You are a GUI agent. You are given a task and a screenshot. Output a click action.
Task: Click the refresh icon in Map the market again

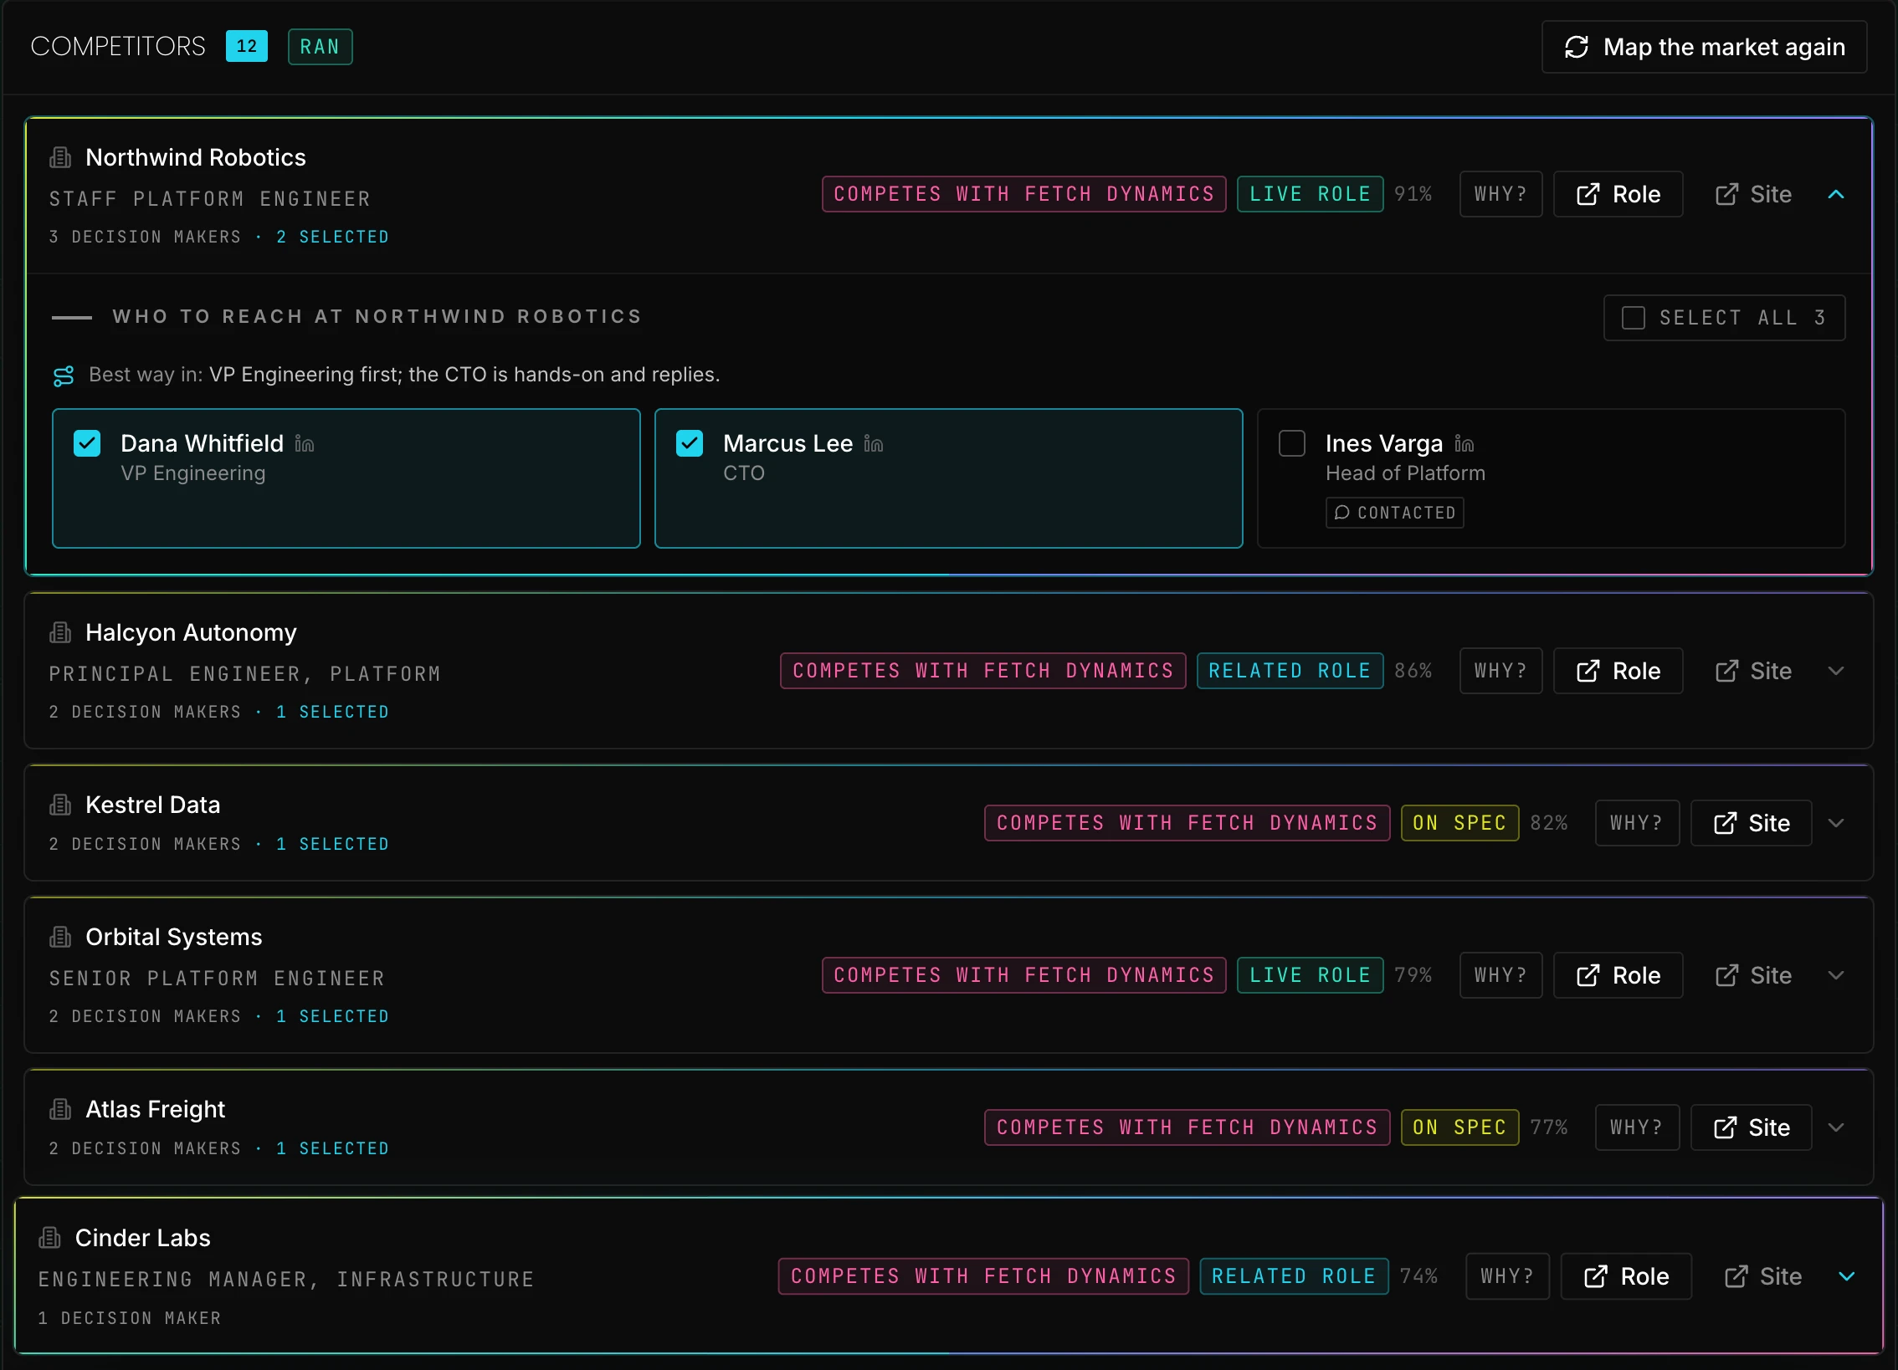pos(1577,48)
